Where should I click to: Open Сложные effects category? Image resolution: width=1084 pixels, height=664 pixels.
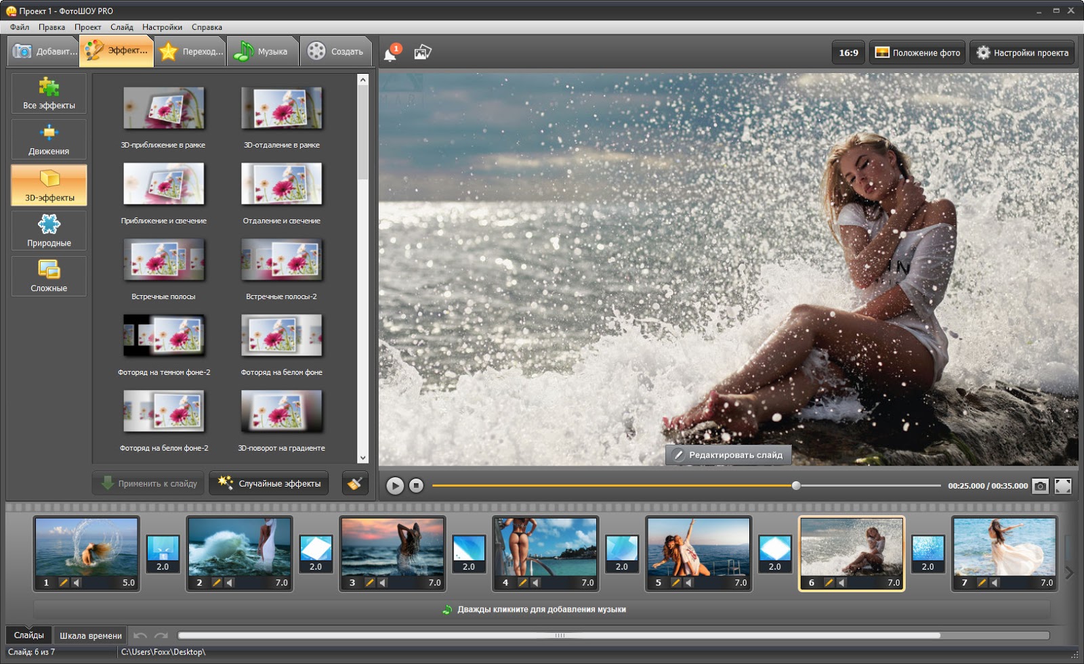[49, 276]
